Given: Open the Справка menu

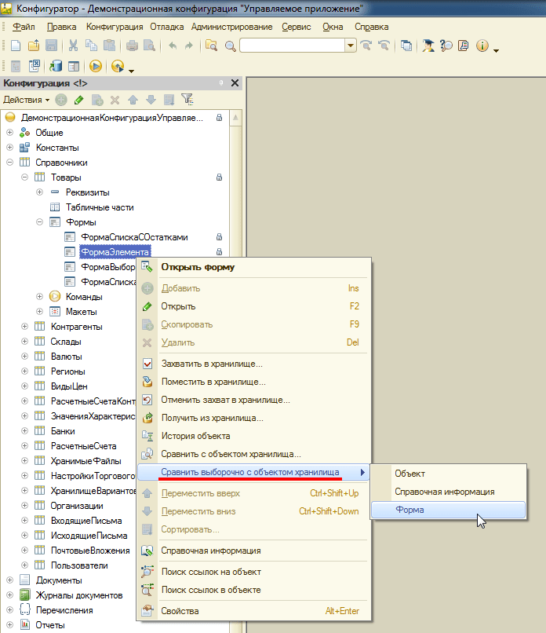Looking at the screenshot, I should 371,27.
